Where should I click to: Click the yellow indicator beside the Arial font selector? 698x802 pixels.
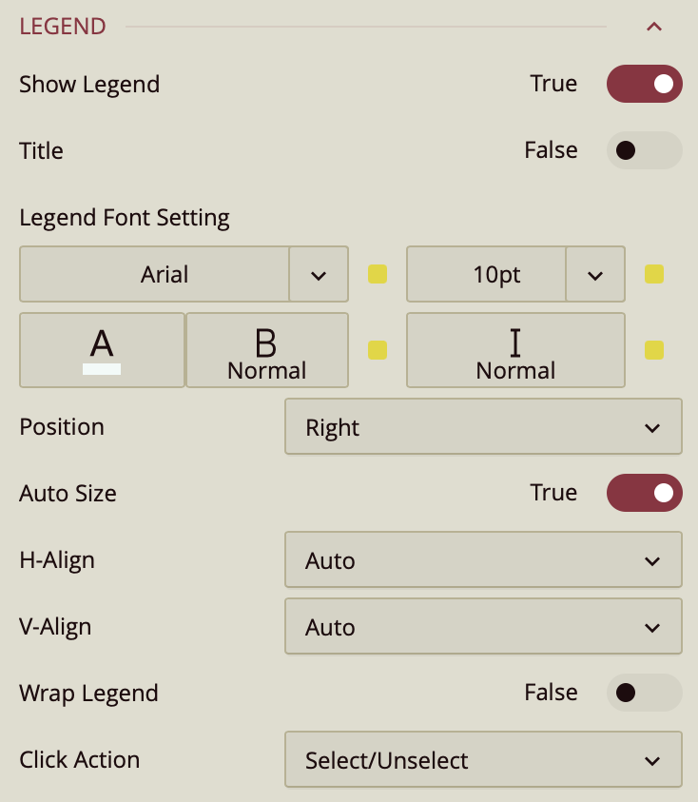tap(377, 274)
